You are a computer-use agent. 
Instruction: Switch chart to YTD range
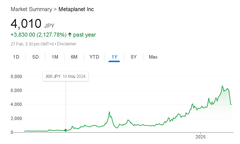pos(94,57)
